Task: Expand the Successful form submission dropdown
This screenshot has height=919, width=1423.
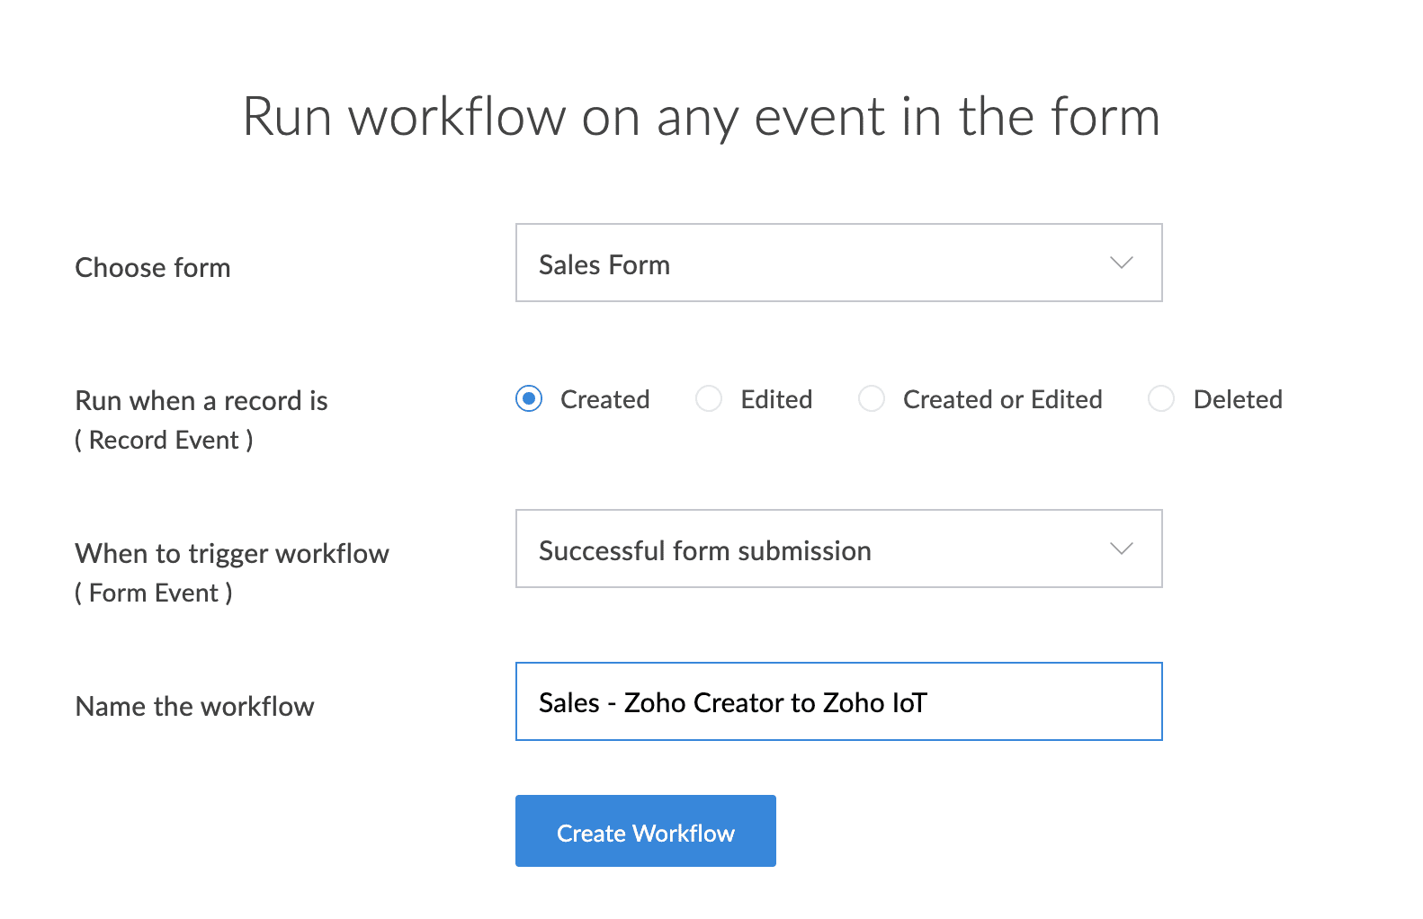Action: click(837, 549)
